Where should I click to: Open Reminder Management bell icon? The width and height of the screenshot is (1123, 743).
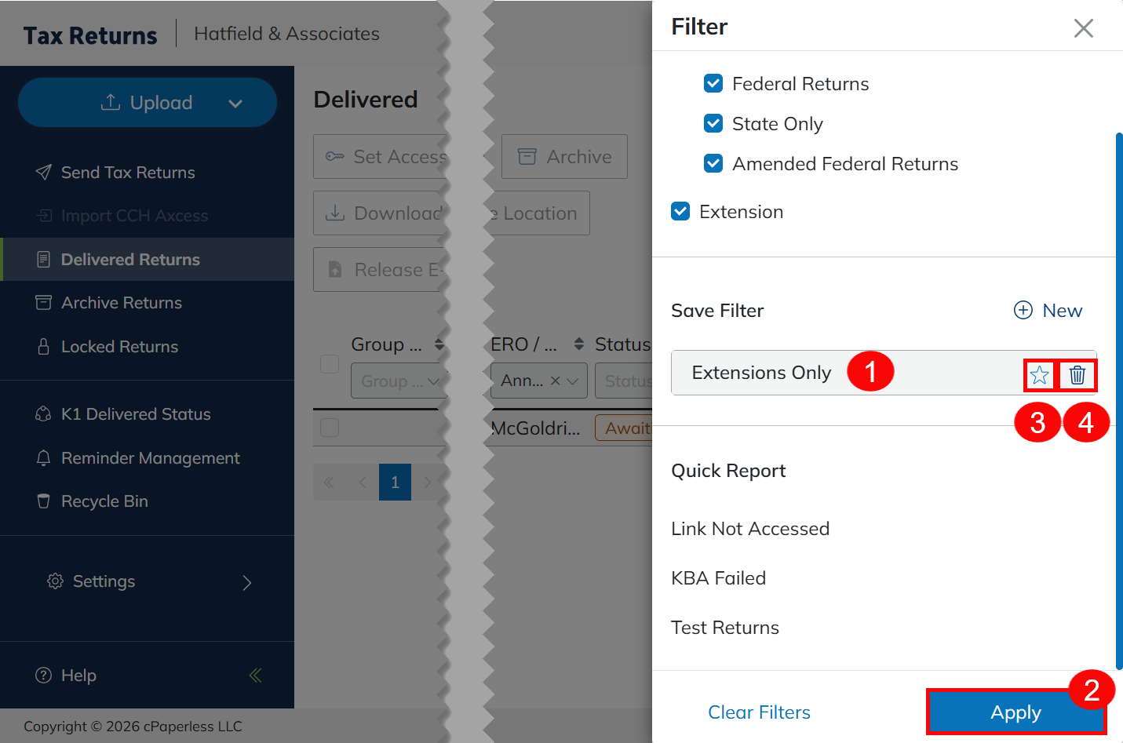point(44,458)
